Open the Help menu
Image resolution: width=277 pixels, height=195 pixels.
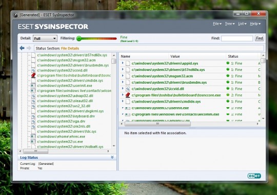tap(255, 24)
